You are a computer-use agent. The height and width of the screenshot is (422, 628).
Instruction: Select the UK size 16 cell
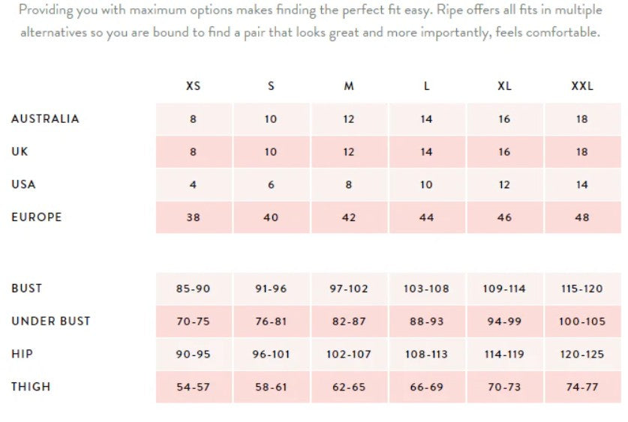pos(504,151)
